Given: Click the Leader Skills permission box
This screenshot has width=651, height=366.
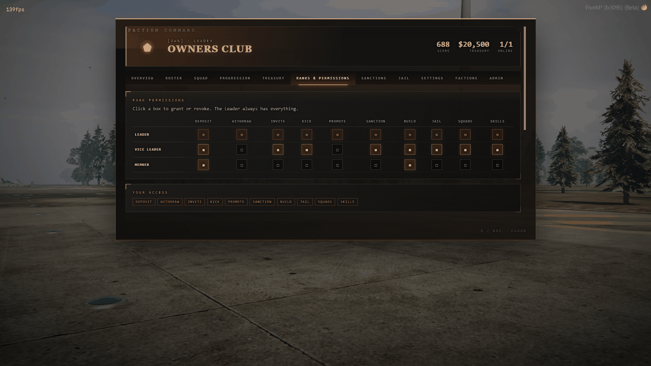Looking at the screenshot, I should coord(497,135).
